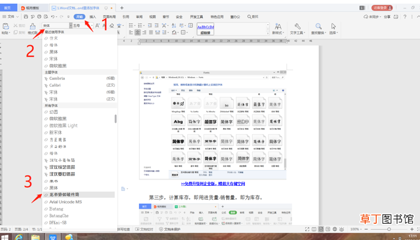The image size is (420, 240).
Task: Switch to the 审阅 Review tab
Action: point(139,17)
